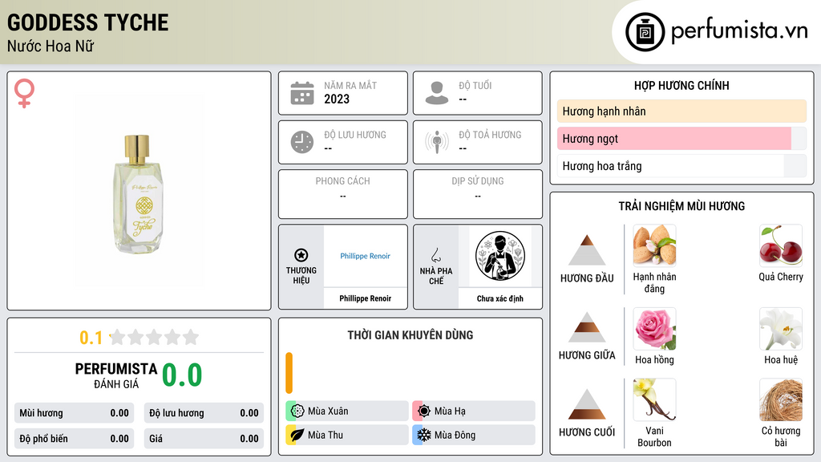Open the Phillippe Renoir brand link
This screenshot has height=462, width=821.
[x=365, y=256]
